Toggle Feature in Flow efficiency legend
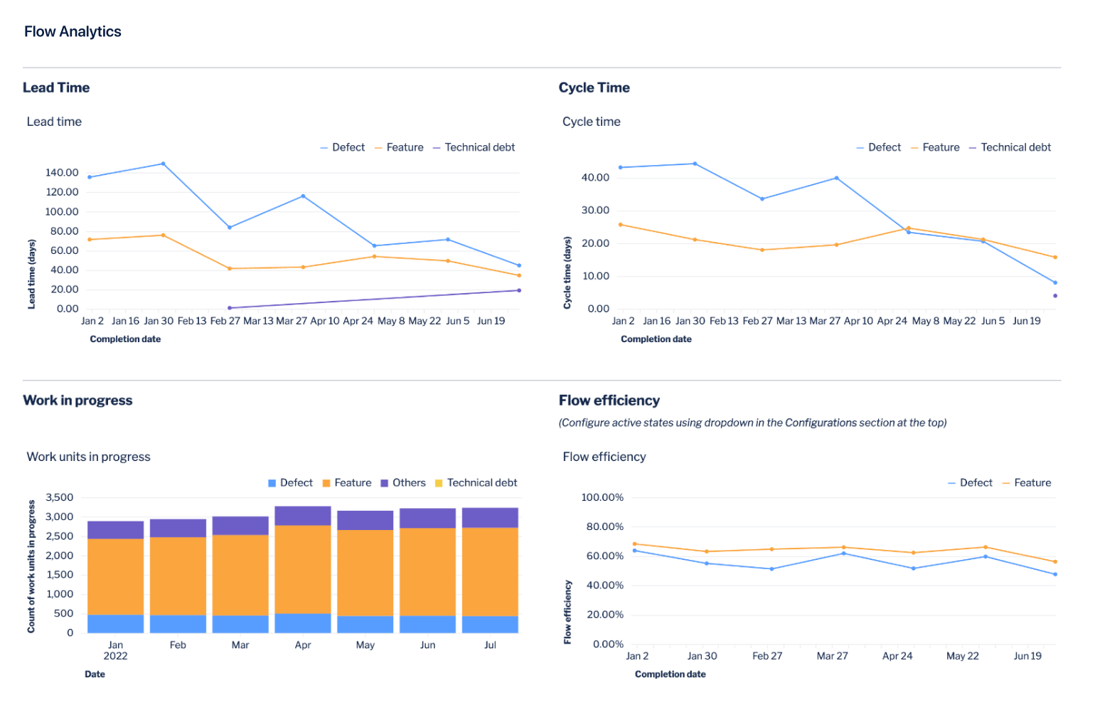 coord(1027,482)
